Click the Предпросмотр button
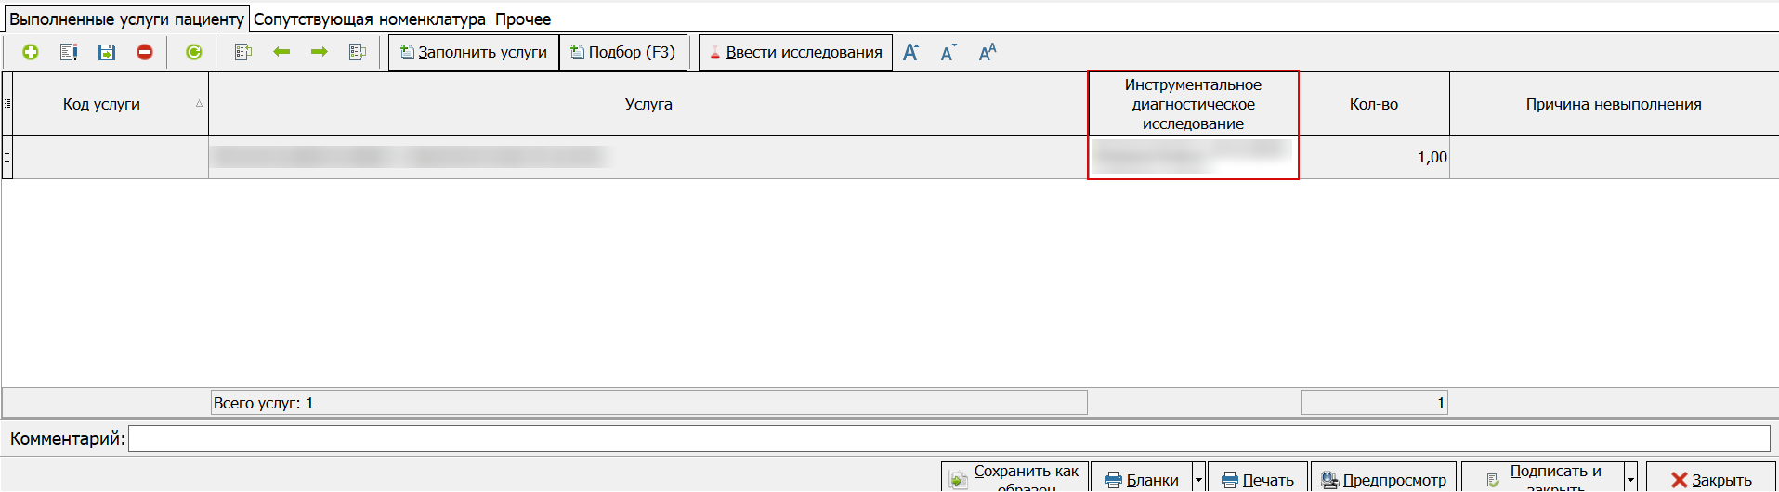 click(x=1383, y=480)
